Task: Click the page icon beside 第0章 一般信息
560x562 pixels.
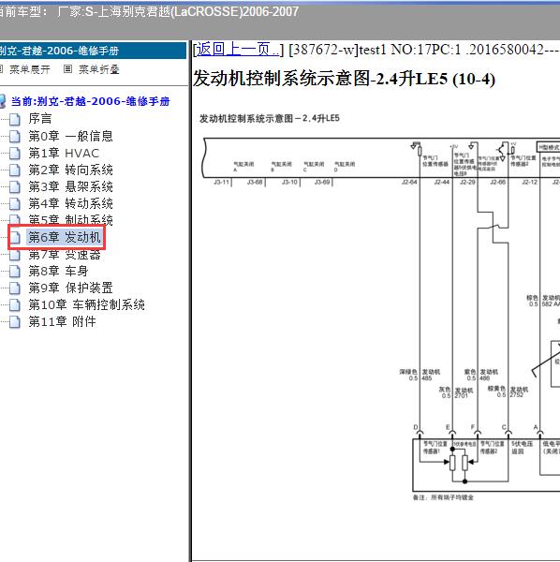Action: click(15, 136)
